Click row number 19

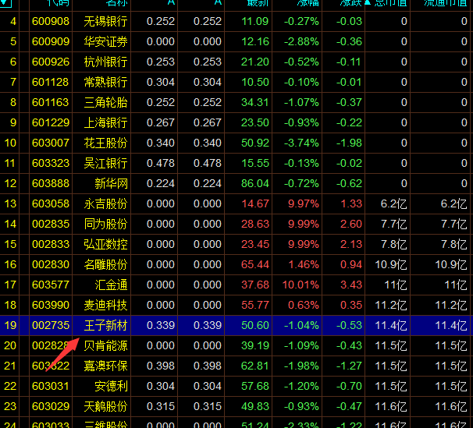pyautogui.click(x=10, y=325)
